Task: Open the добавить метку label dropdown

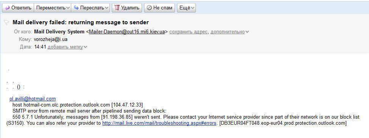Action: tap(67, 47)
